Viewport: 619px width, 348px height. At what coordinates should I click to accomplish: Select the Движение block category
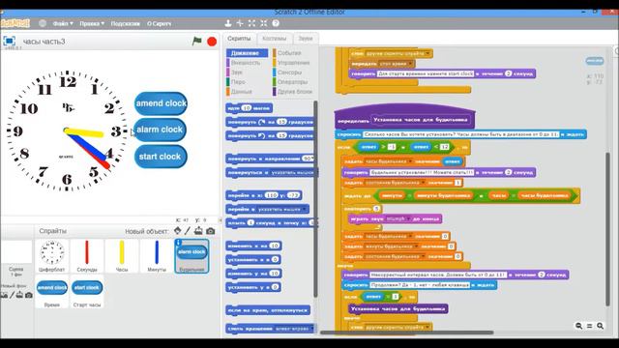click(248, 53)
